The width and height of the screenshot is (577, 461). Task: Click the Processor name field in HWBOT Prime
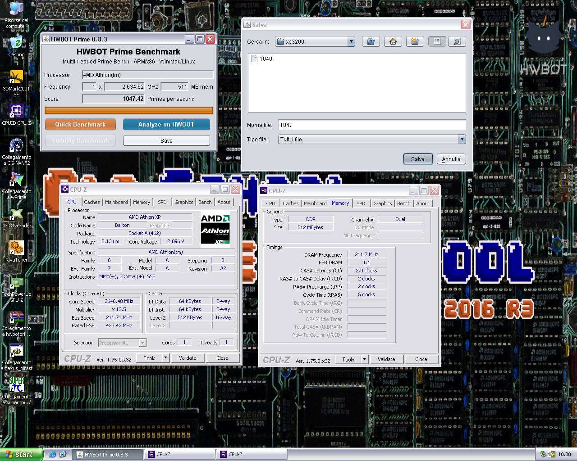[x=147, y=75]
